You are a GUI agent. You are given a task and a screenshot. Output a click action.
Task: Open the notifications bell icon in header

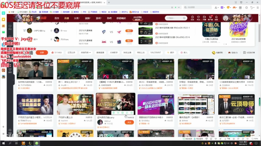coord(216,17)
